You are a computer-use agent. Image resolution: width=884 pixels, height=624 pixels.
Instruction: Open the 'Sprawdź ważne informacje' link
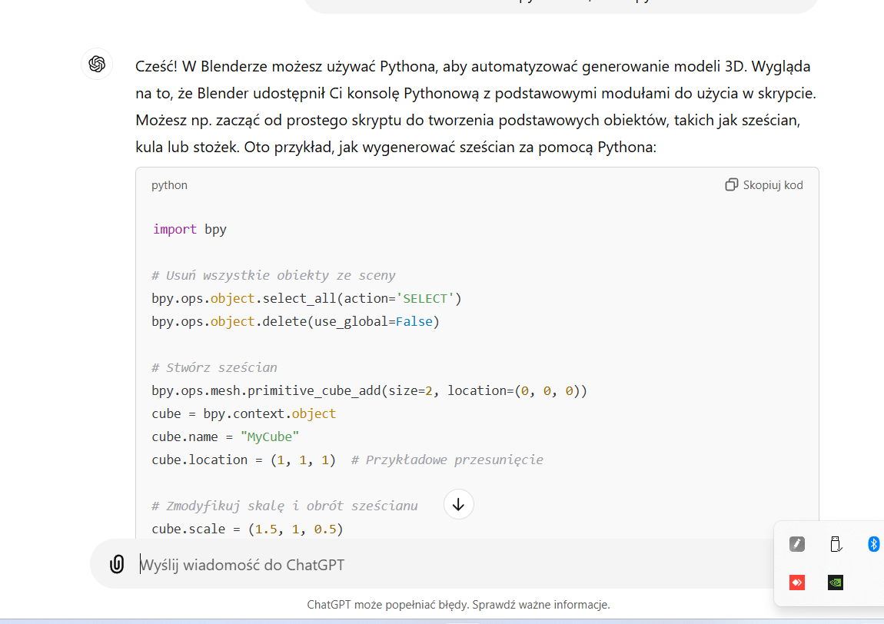540,604
